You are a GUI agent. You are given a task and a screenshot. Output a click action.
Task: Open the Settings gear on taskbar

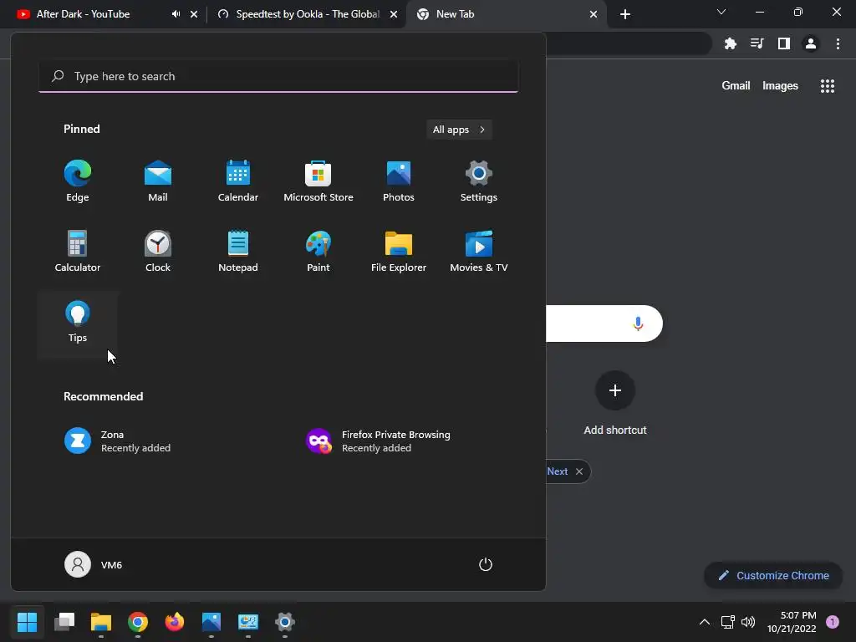point(285,621)
